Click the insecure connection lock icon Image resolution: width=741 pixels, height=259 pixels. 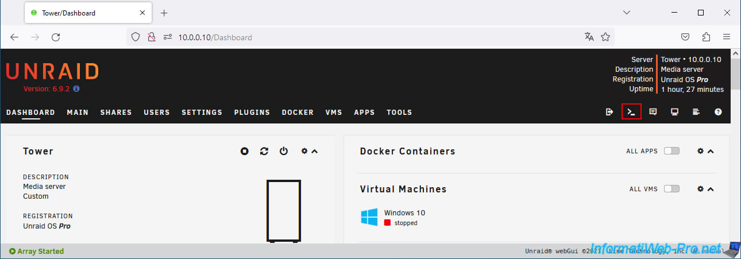tap(152, 37)
